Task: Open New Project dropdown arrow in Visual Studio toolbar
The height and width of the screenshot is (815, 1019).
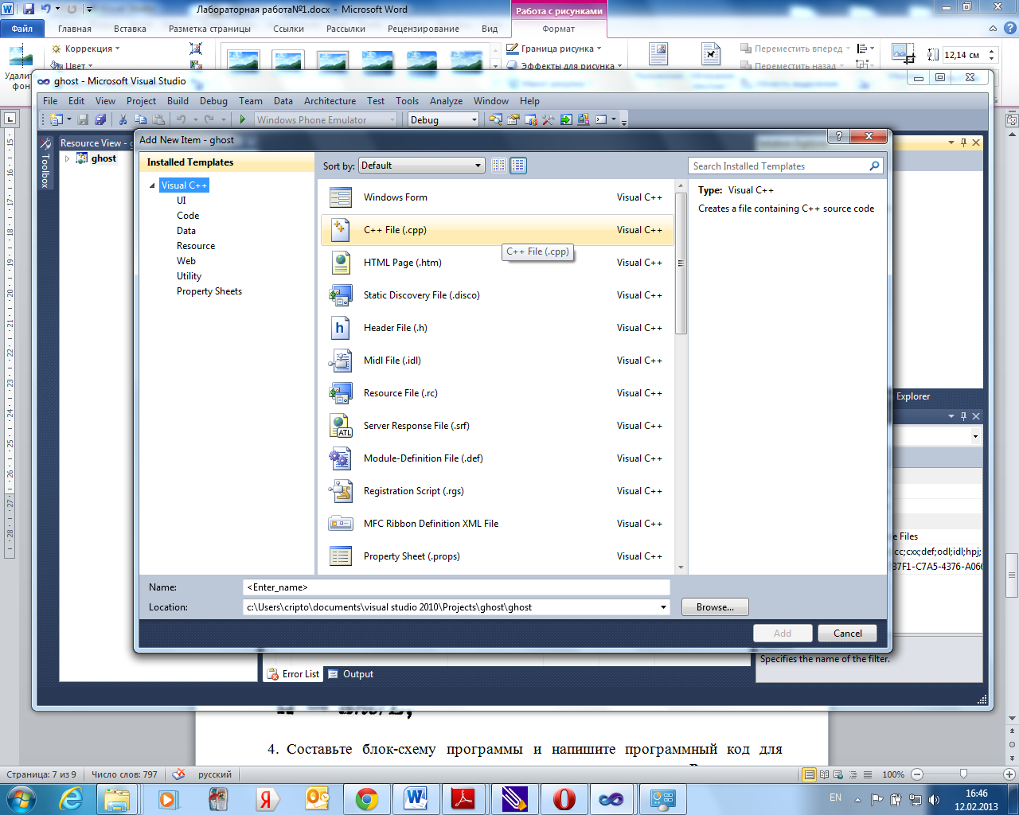Action: pos(69,119)
